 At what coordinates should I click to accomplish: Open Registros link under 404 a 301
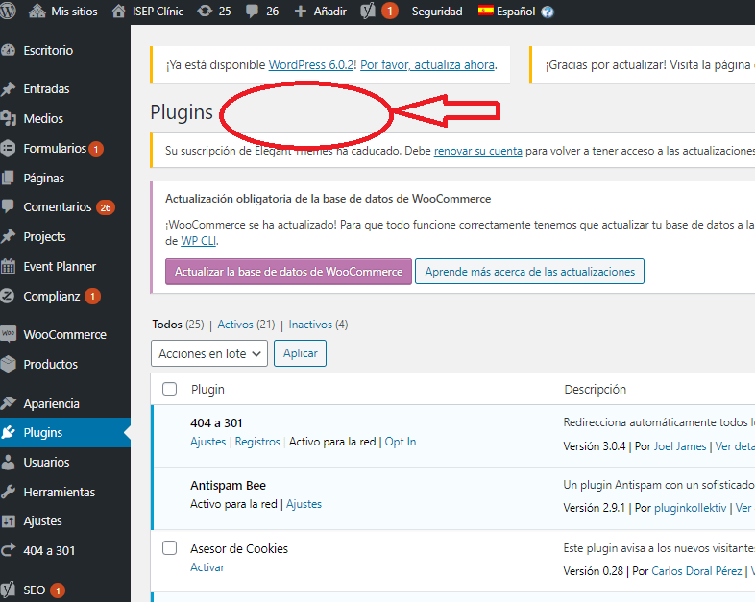click(257, 442)
